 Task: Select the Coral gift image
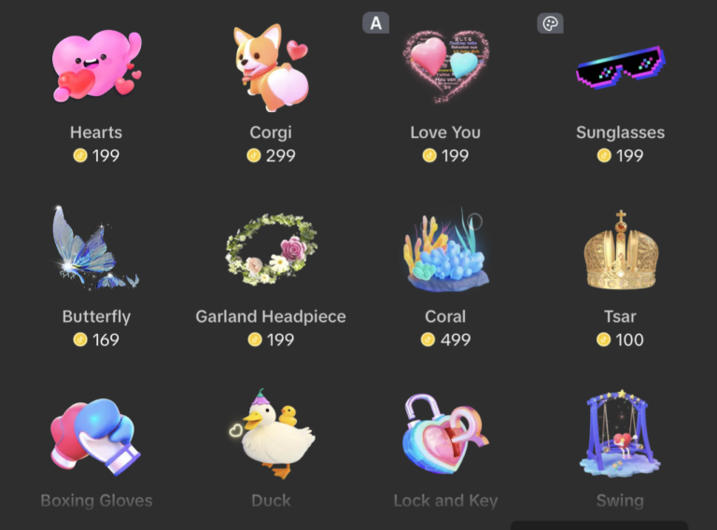[x=446, y=250]
